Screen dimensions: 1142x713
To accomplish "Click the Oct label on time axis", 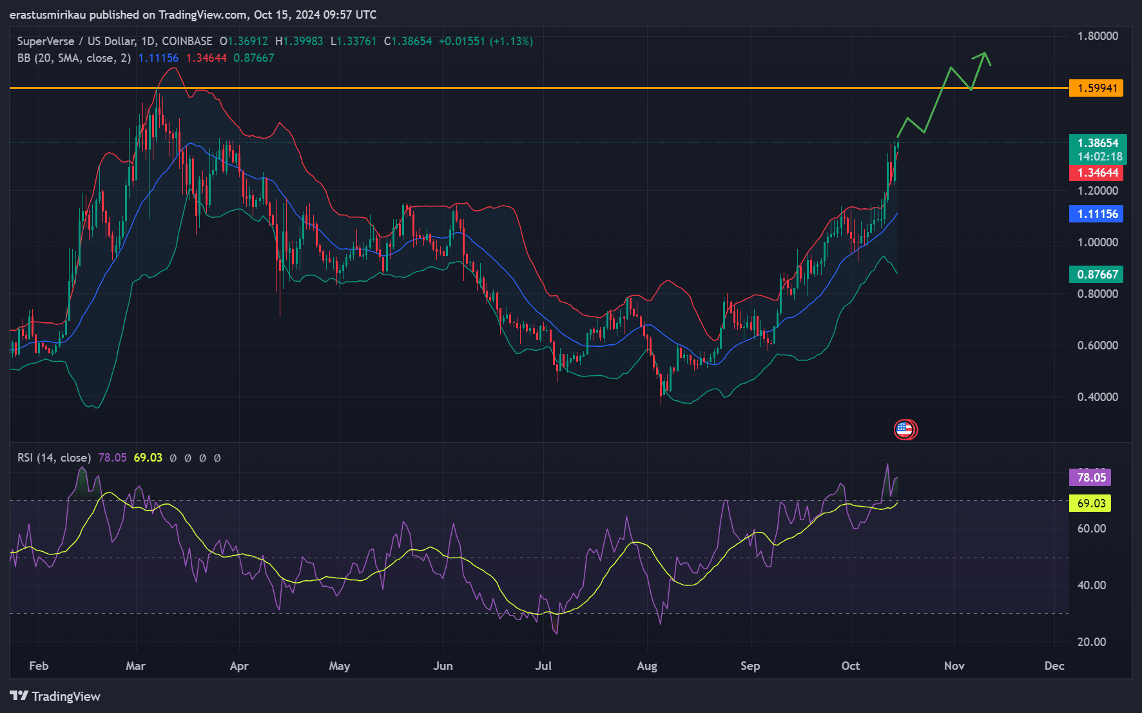I will tap(850, 666).
